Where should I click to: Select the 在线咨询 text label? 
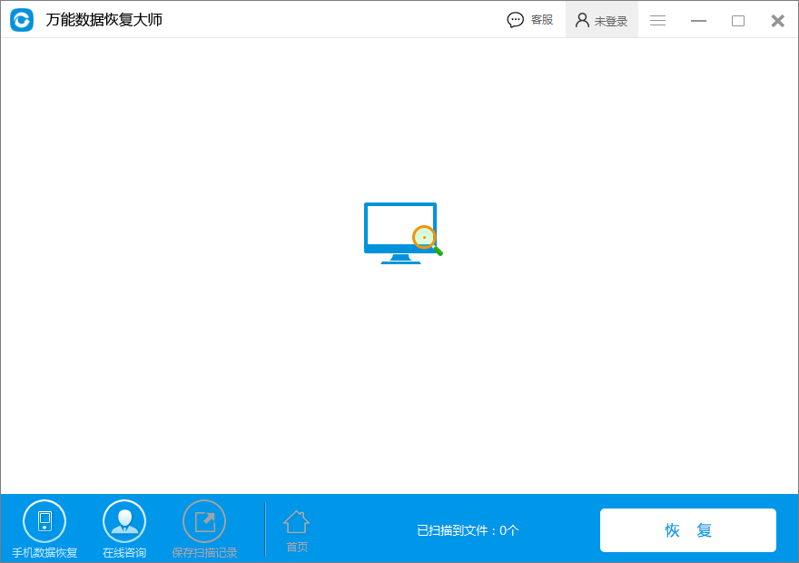click(124, 552)
